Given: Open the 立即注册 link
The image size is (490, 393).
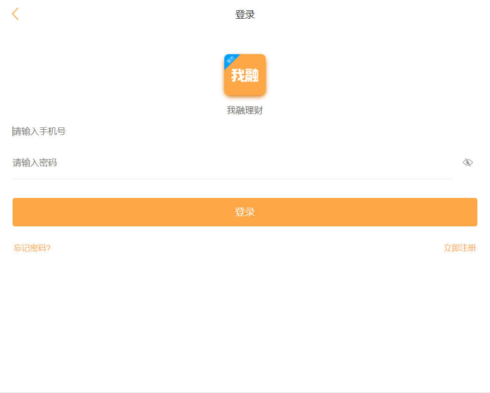Looking at the screenshot, I should click(x=460, y=248).
